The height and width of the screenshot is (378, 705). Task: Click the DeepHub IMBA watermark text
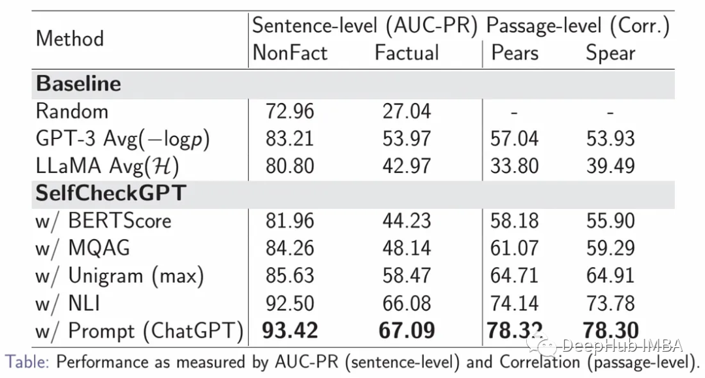tap(622, 345)
